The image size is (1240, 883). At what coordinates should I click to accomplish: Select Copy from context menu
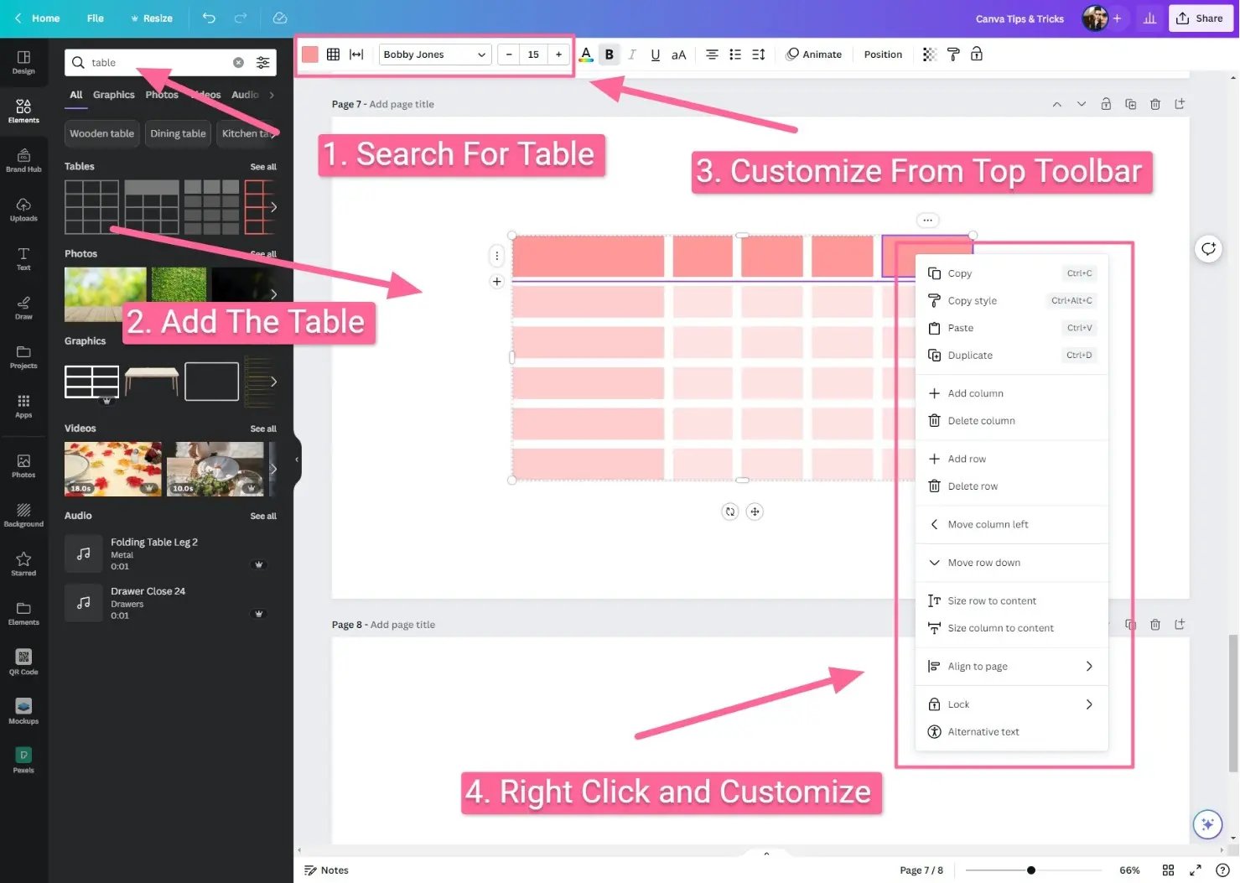1011,273
